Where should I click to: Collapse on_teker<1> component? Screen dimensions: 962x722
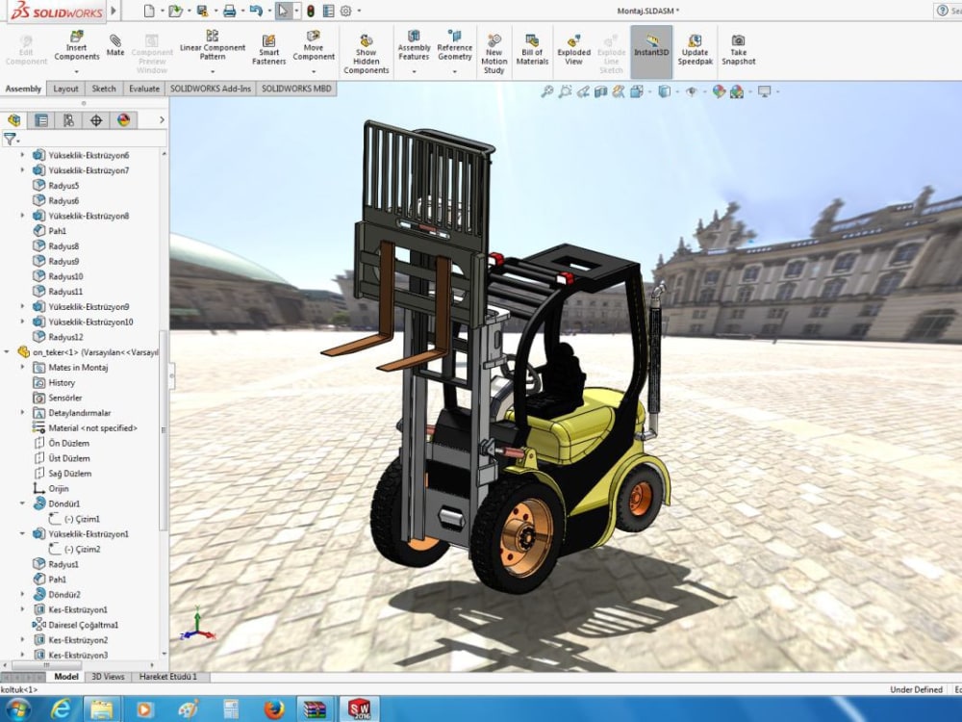(7, 352)
